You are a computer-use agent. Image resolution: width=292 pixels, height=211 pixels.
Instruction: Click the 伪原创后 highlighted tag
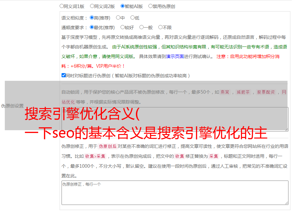(x=107, y=146)
